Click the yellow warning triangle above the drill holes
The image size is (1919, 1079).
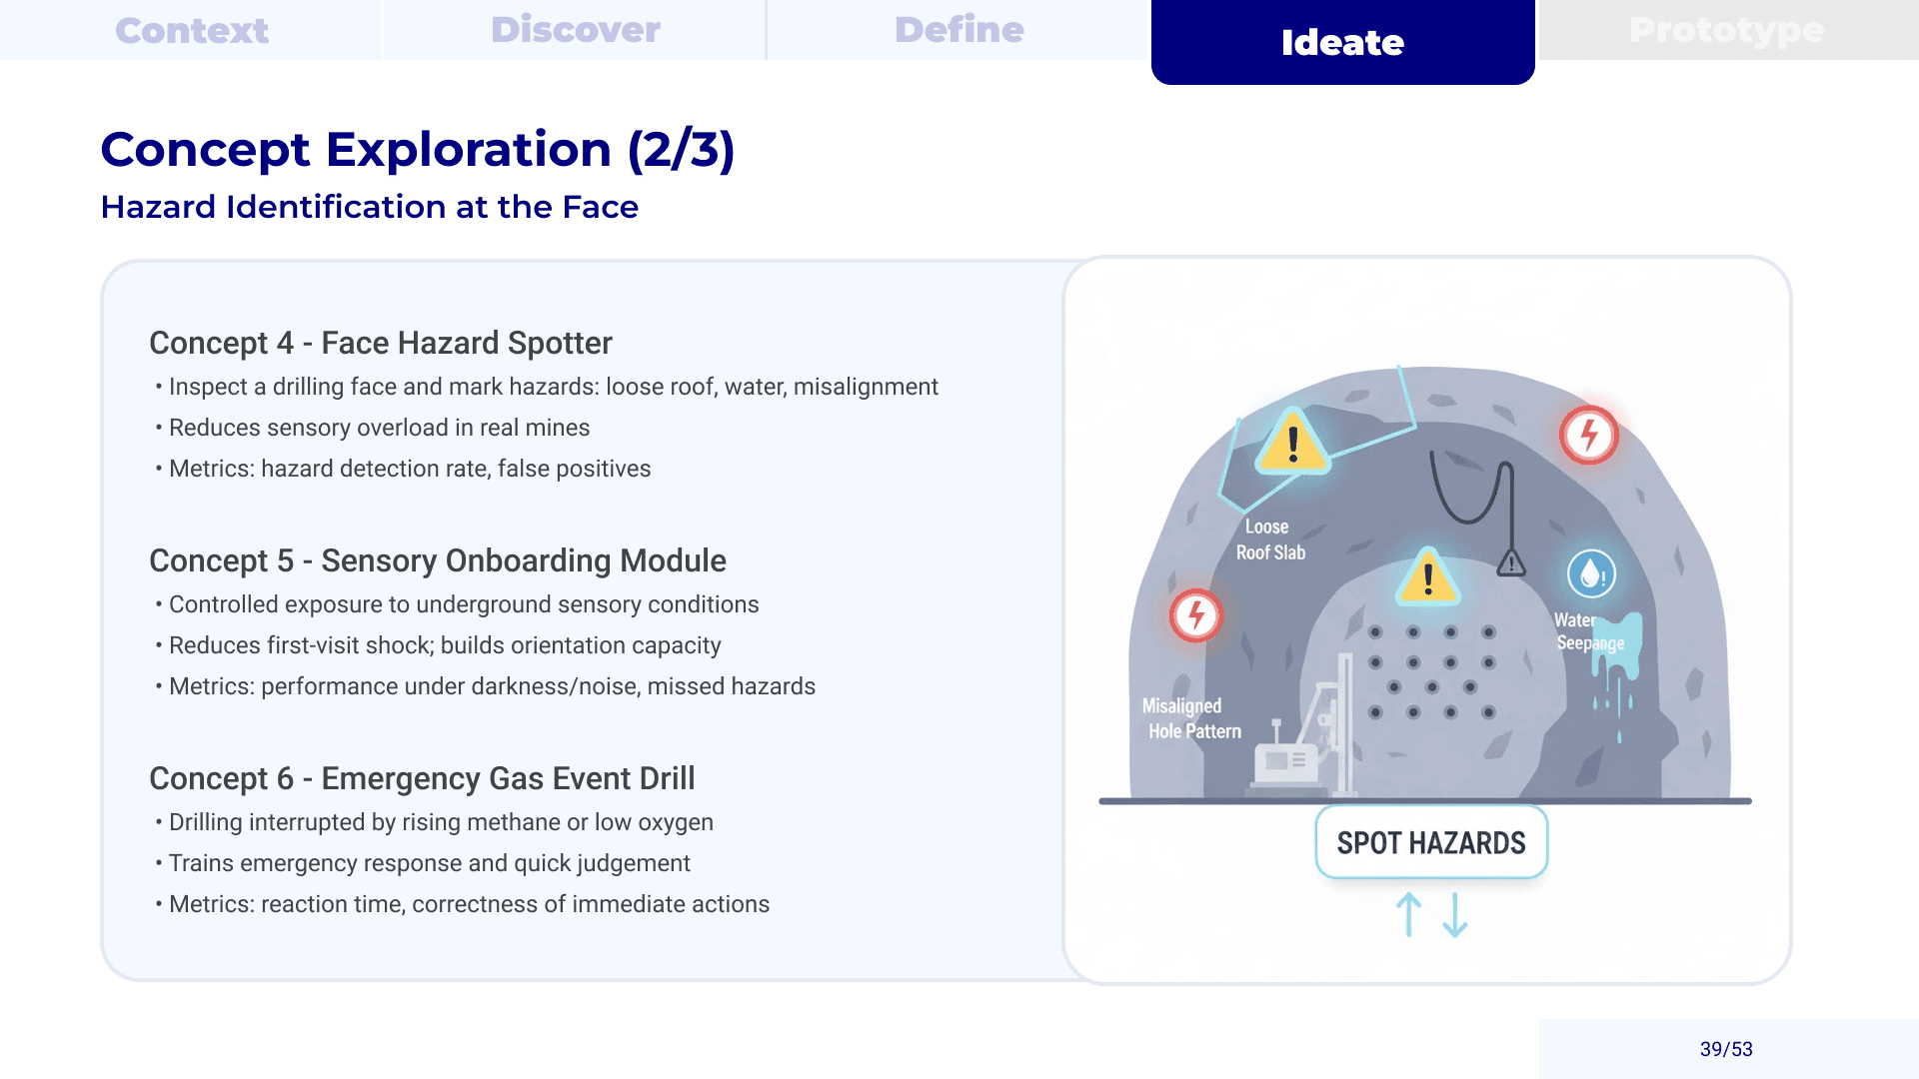click(x=1427, y=577)
